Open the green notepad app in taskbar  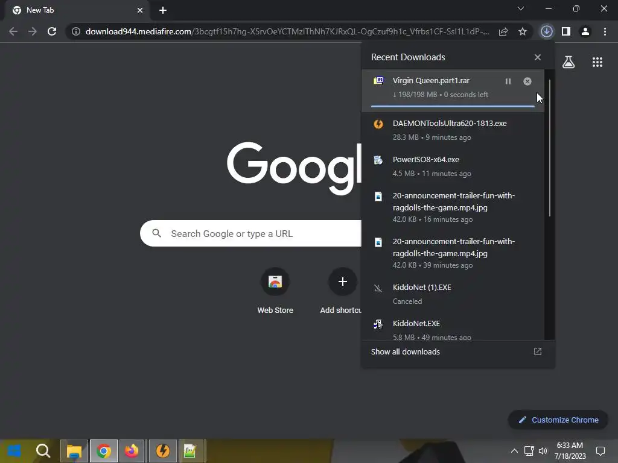(190, 451)
